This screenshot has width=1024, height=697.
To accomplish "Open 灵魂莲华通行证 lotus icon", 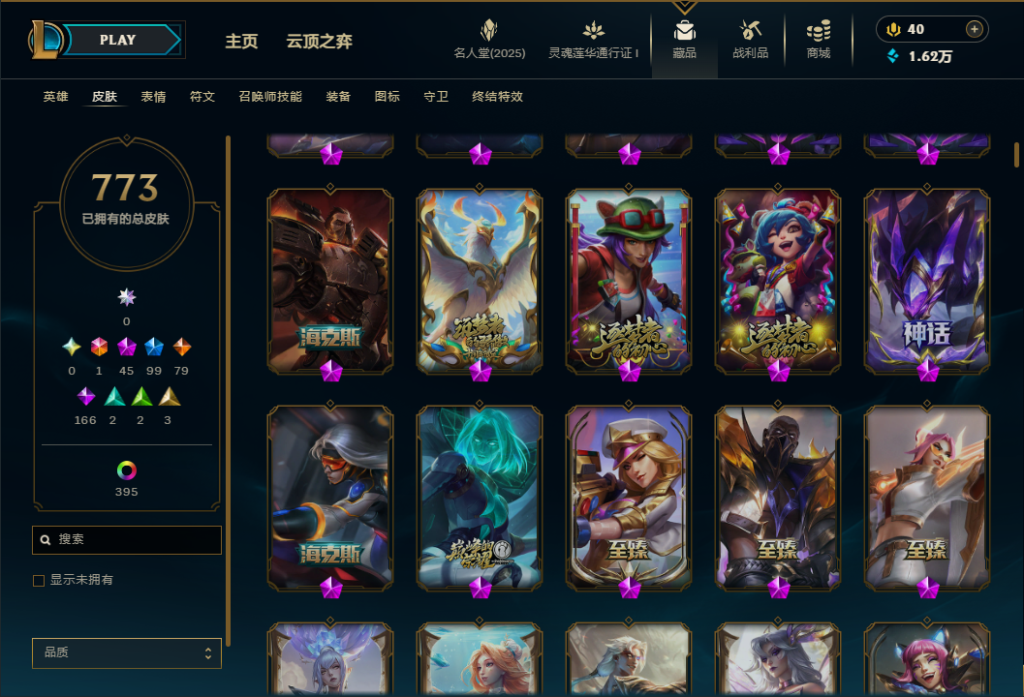I will (x=594, y=30).
